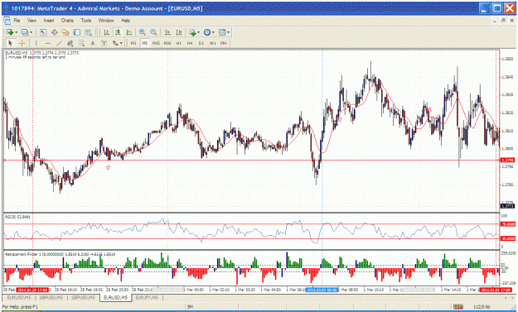Switch to the EURJPY,M5 chart tab
The image size is (518, 312).
point(147,298)
